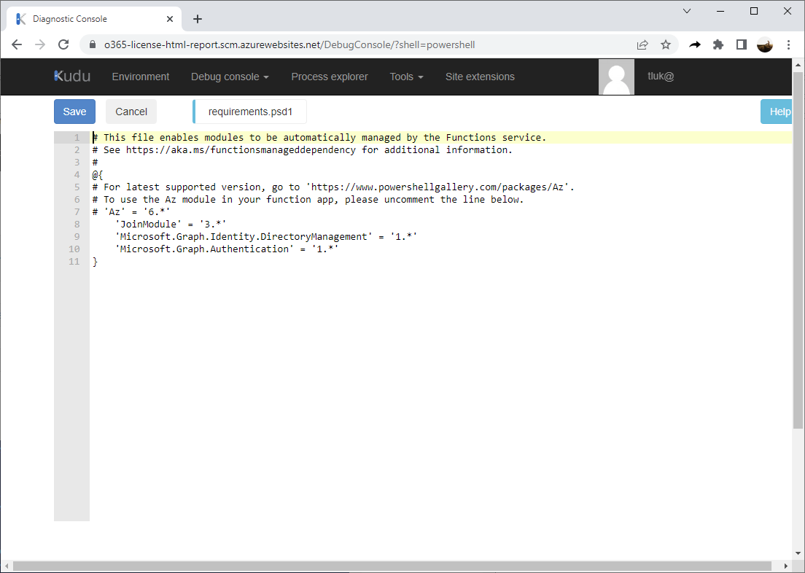805x573 pixels.
Task: Click the browser forward arrow
Action: pos(40,44)
